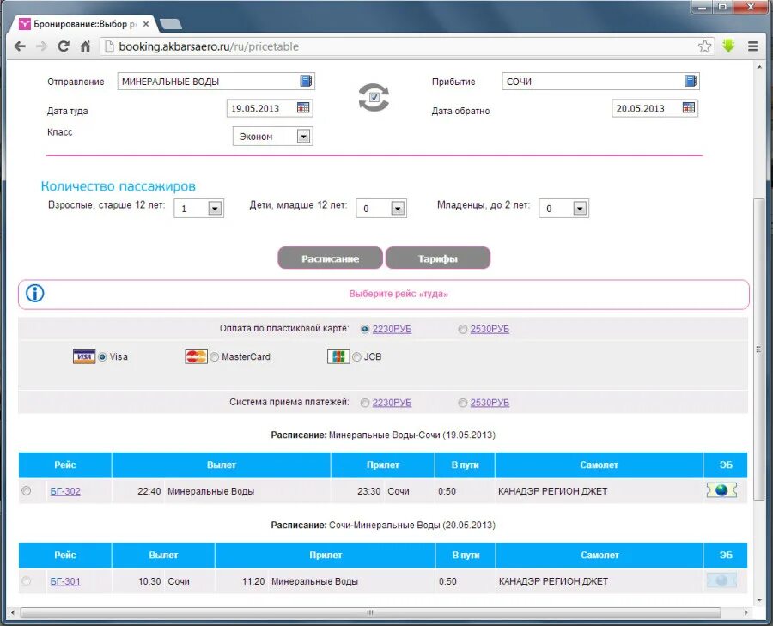773x626 pixels.
Task: Select payment system 2230РУБ radio
Action: tap(365, 404)
